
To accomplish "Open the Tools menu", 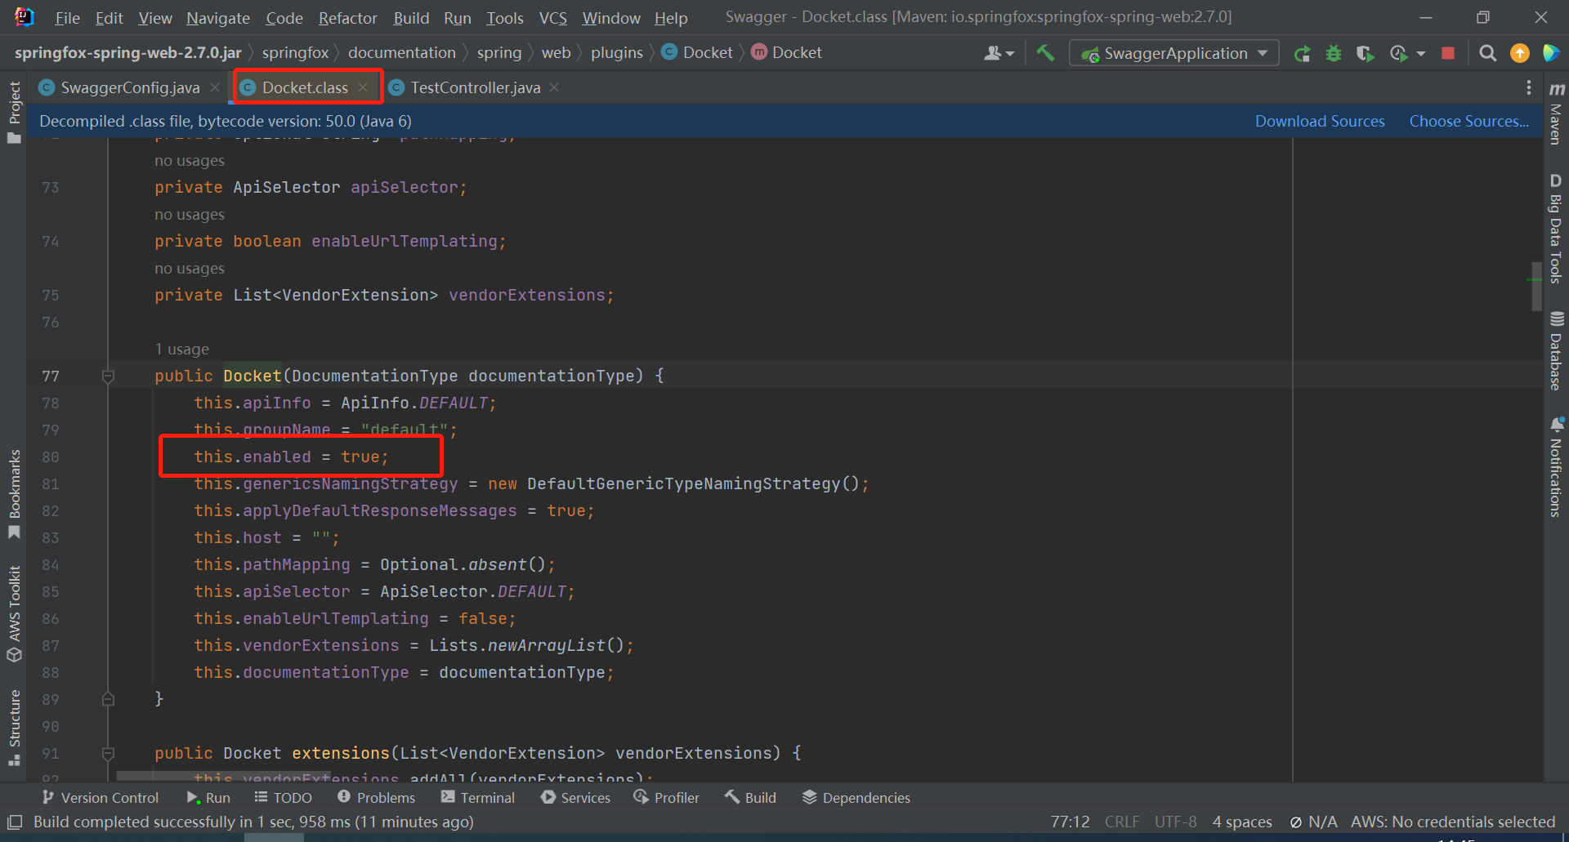I will (505, 18).
